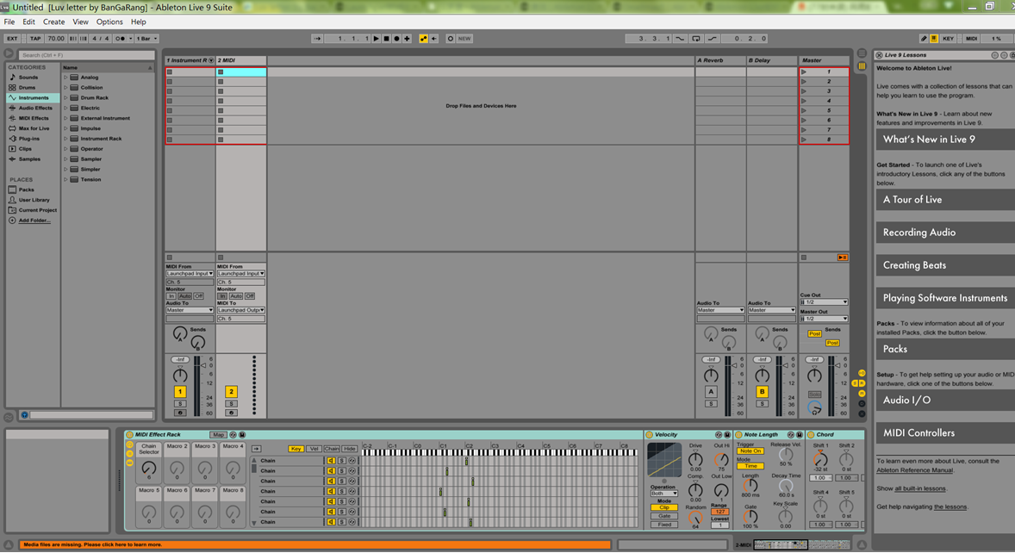Click Add Folder in Places

(x=34, y=221)
